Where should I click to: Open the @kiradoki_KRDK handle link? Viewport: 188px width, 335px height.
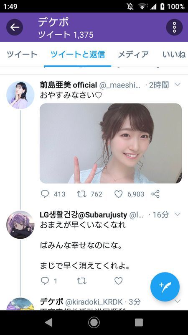point(94,302)
